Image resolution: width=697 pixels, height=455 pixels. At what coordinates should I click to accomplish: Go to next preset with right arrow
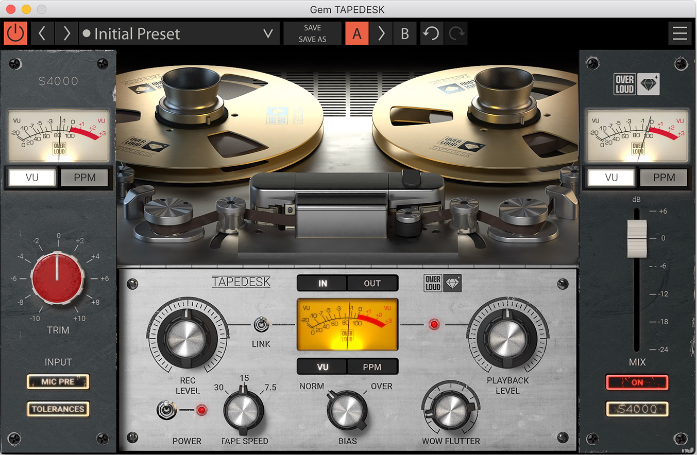66,33
